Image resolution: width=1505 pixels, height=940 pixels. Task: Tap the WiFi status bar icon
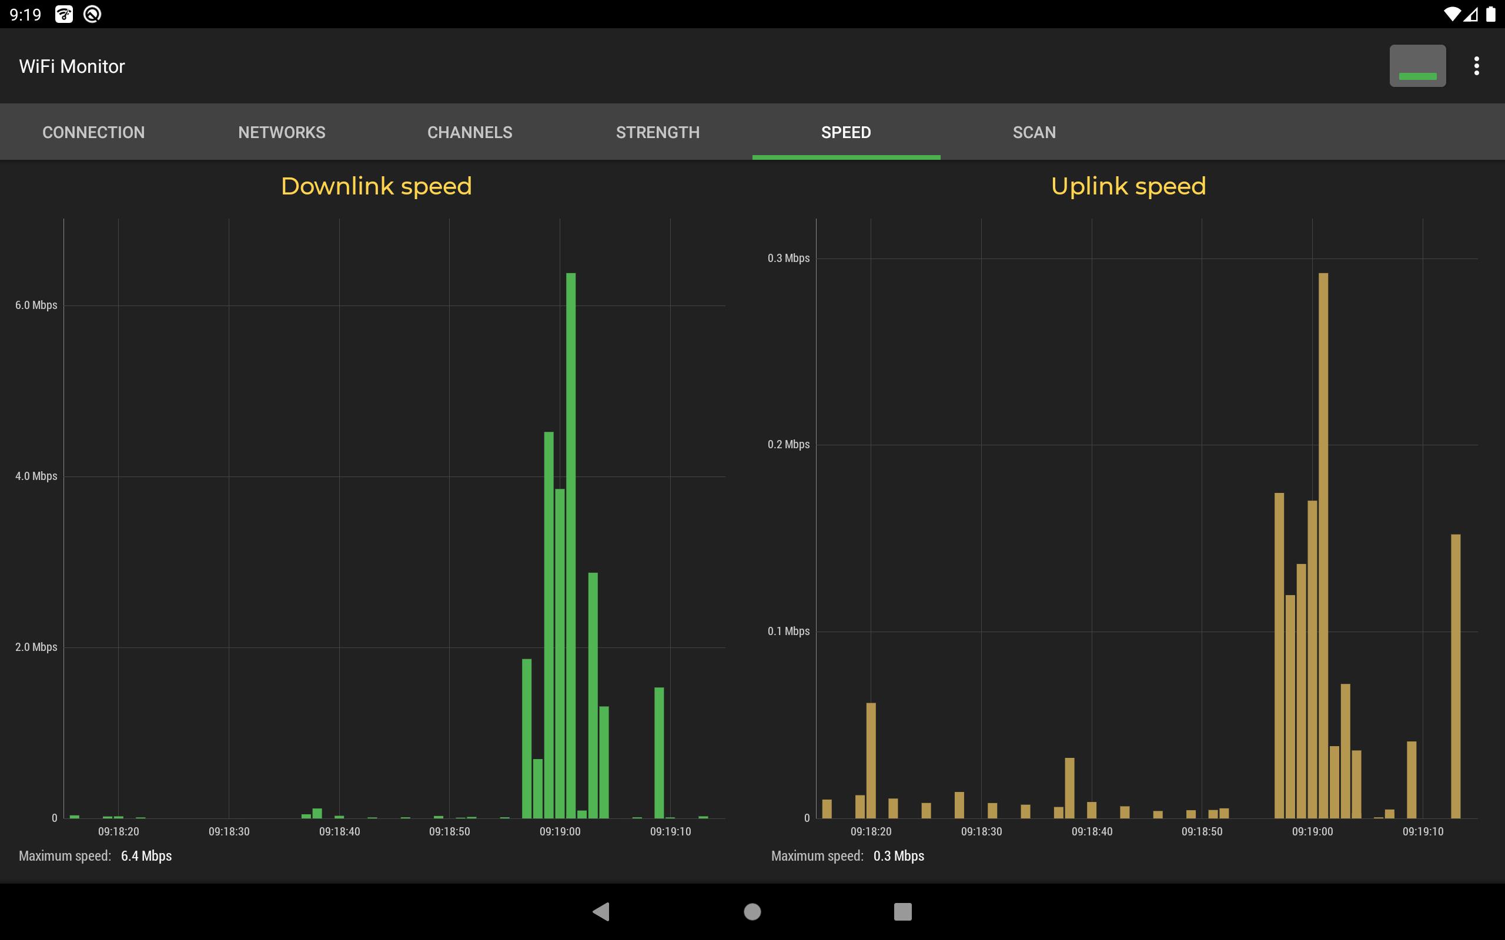tap(1451, 14)
